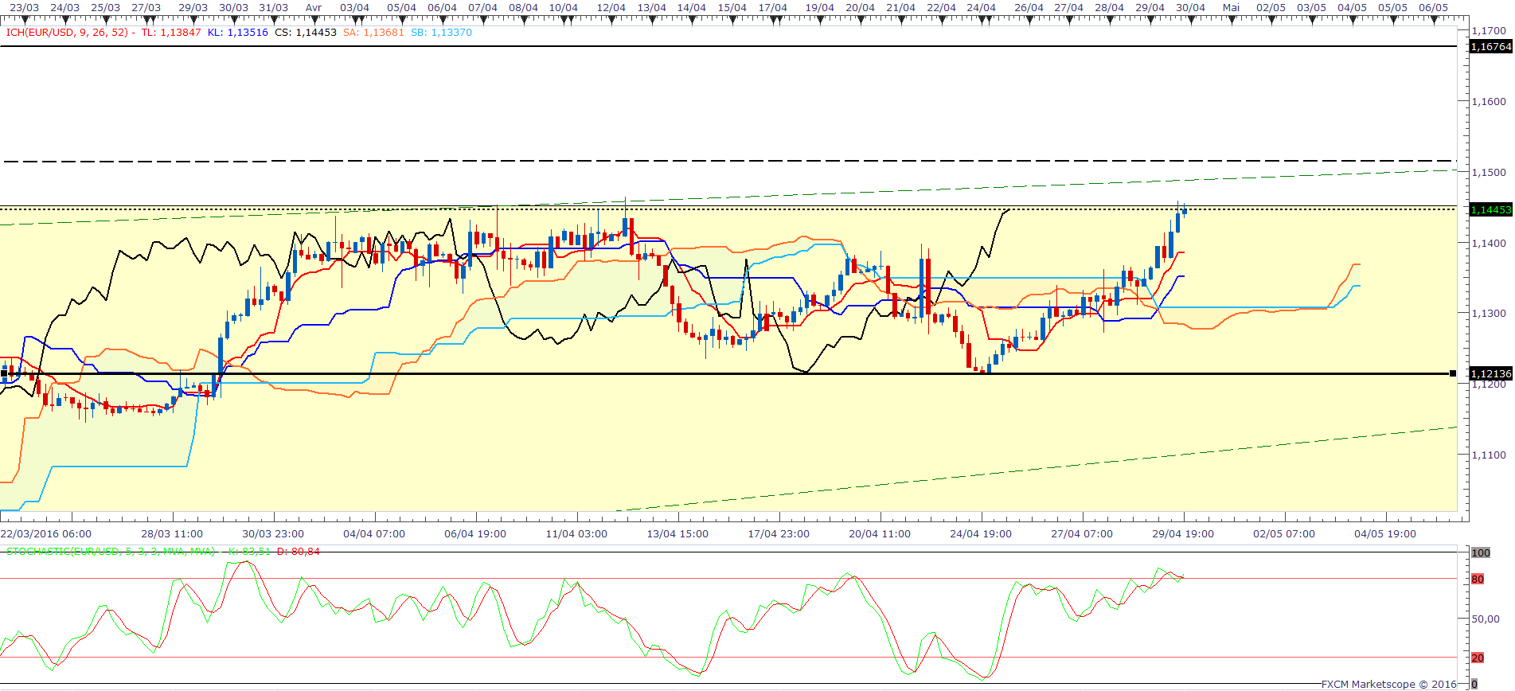This screenshot has width=1515, height=691.
Task: Click the light-blue SB: 1,13370 value
Action: click(x=441, y=33)
